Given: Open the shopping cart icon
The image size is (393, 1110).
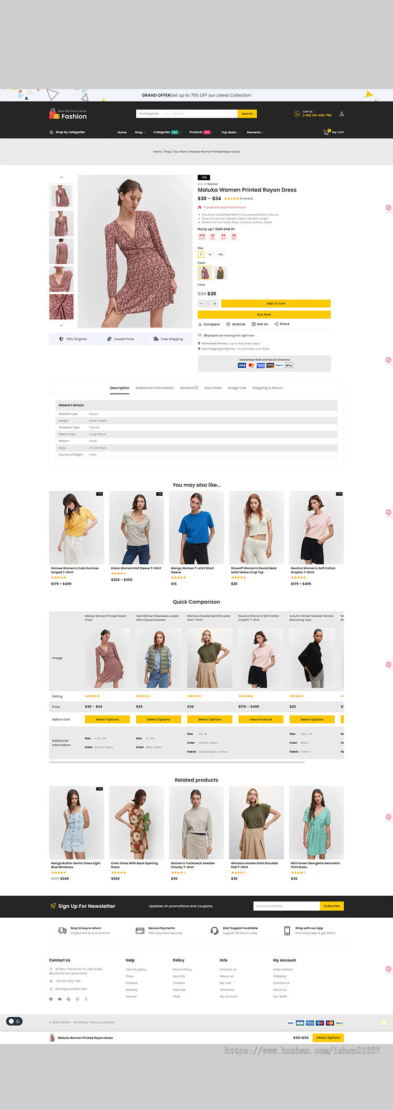Looking at the screenshot, I should click(326, 132).
